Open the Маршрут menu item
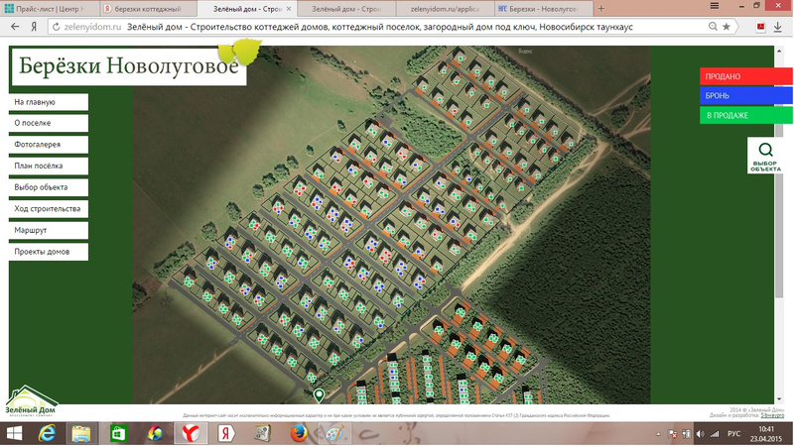 click(x=49, y=231)
